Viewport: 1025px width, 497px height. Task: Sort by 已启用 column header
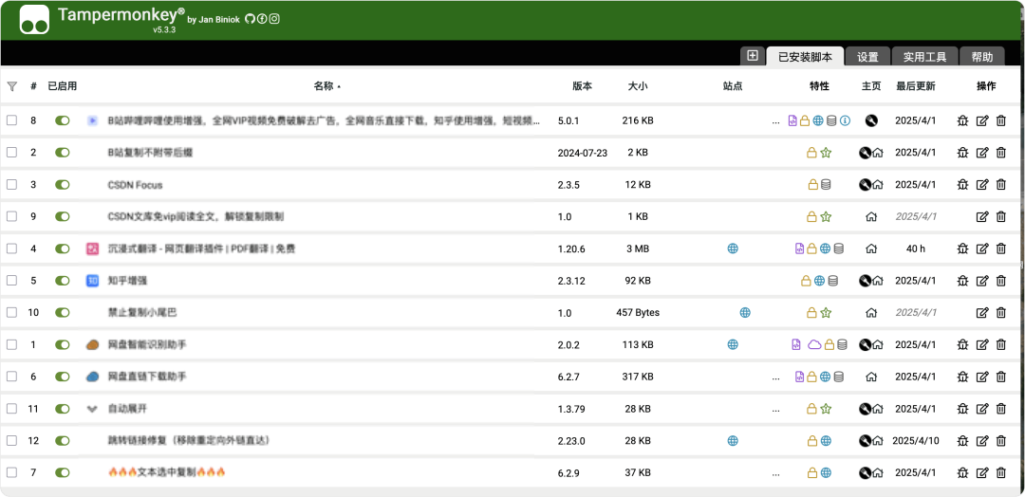click(62, 86)
